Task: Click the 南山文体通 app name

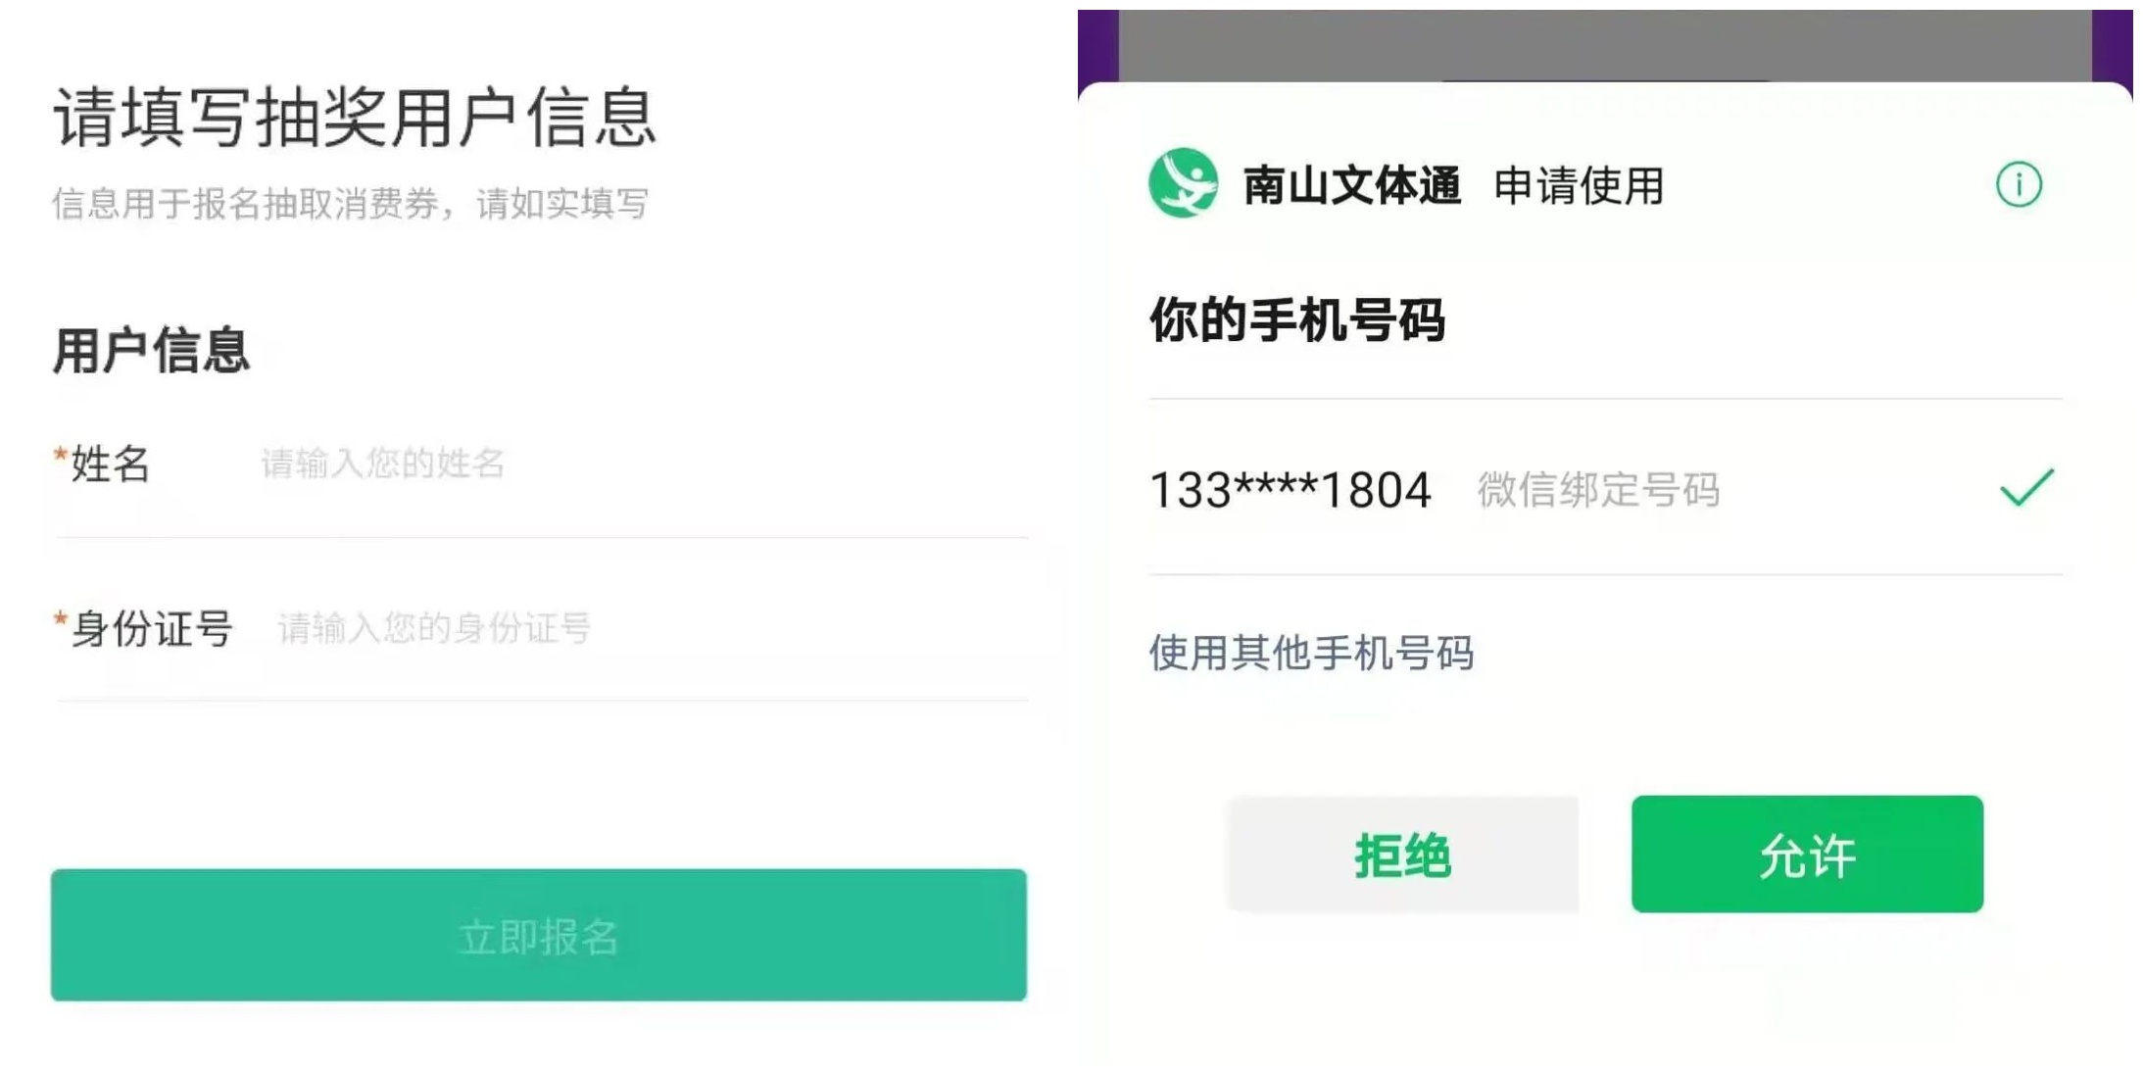Action: coord(1351,185)
